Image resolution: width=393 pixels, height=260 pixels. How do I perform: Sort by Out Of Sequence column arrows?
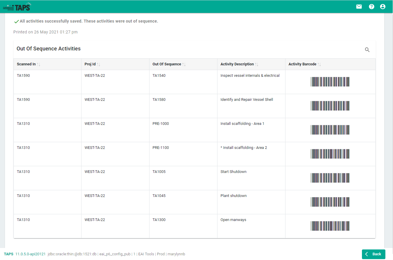[184, 64]
